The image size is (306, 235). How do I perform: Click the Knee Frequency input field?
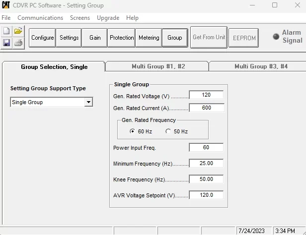click(206, 179)
